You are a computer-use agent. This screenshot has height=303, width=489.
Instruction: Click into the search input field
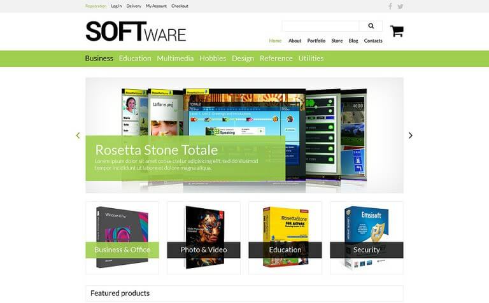pos(321,26)
